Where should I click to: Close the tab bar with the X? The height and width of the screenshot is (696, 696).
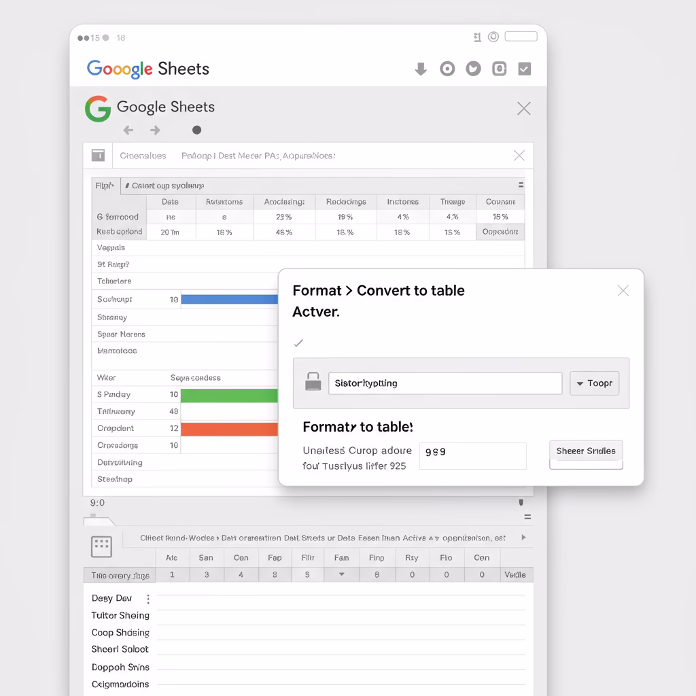point(519,156)
